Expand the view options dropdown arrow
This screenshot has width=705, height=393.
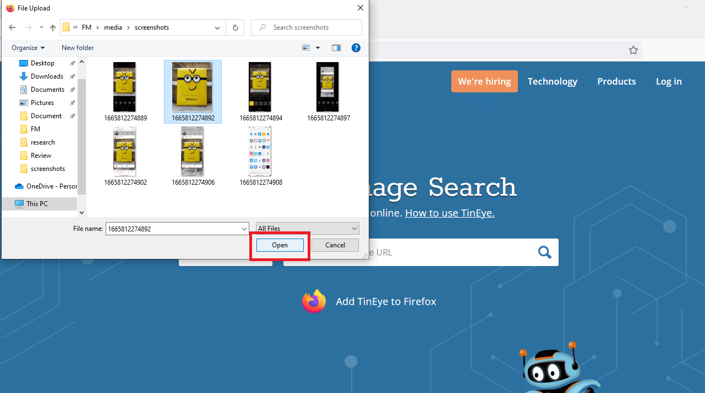coord(318,48)
